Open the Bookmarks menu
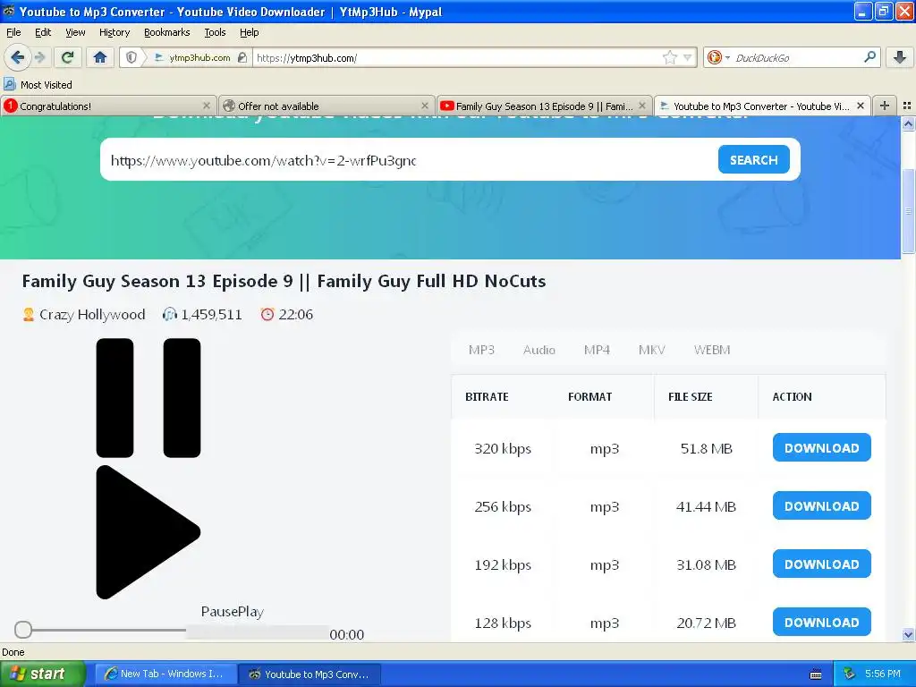 pos(166,32)
